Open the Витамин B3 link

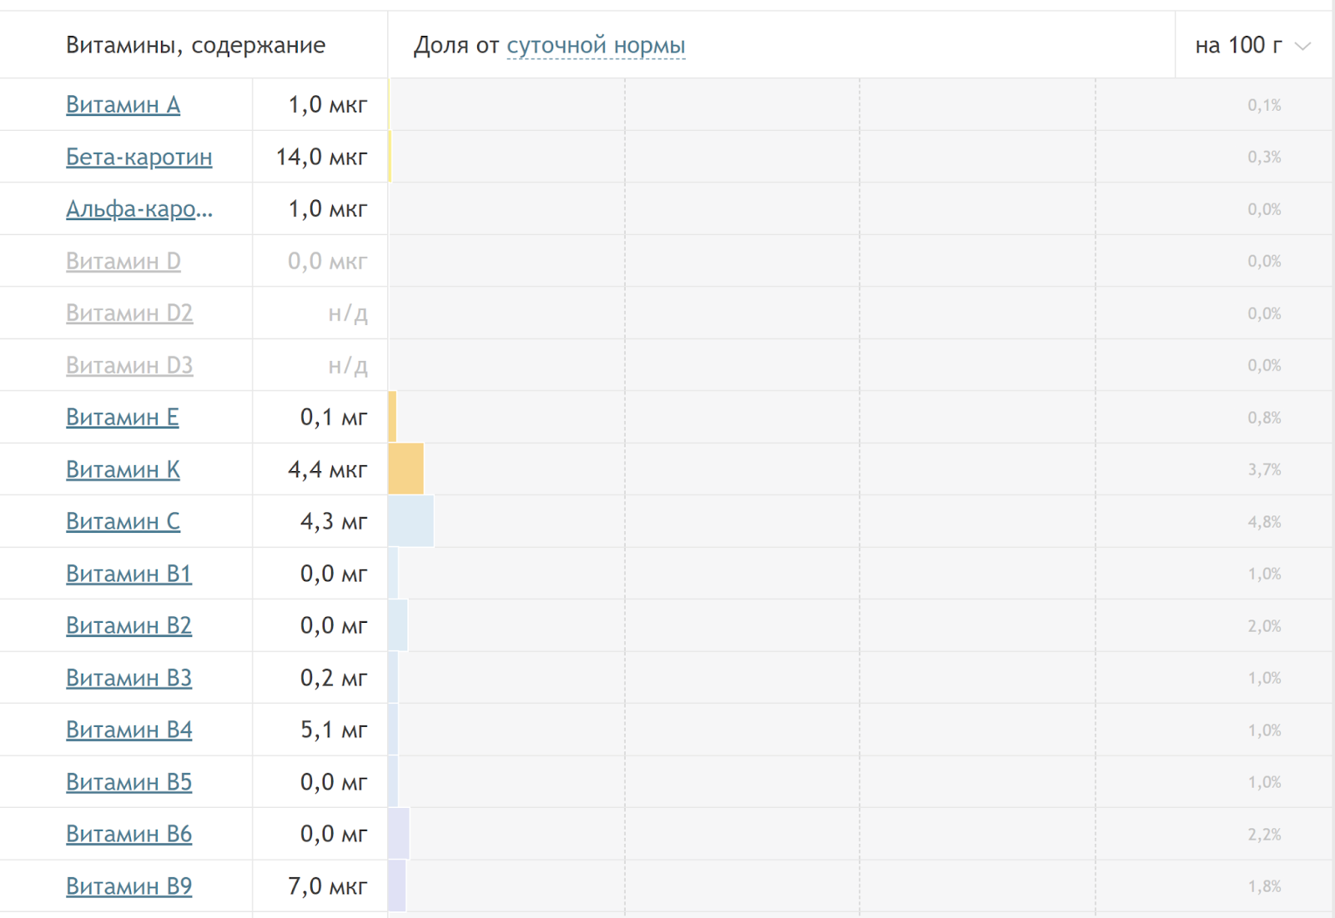point(128,678)
